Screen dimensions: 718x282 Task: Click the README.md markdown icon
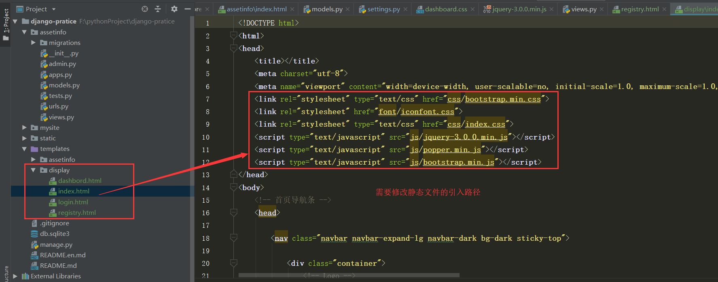[34, 266]
